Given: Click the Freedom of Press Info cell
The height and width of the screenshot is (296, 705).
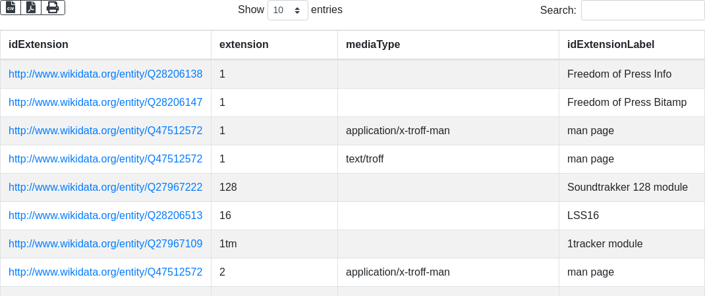Looking at the screenshot, I should [619, 74].
